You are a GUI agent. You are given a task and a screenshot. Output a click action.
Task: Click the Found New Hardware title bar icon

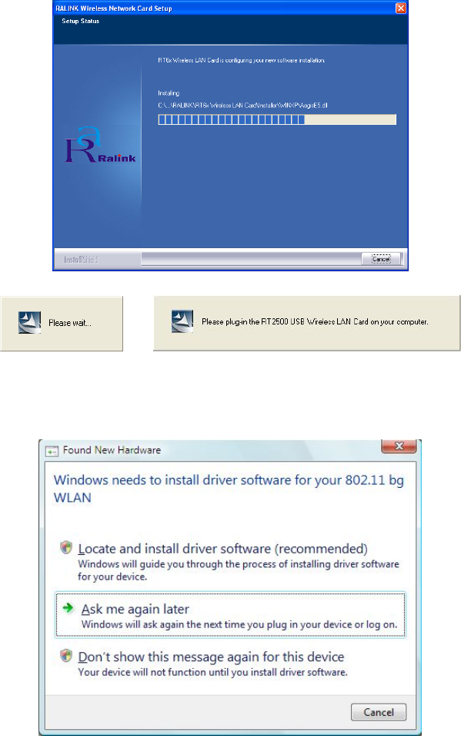coord(52,451)
